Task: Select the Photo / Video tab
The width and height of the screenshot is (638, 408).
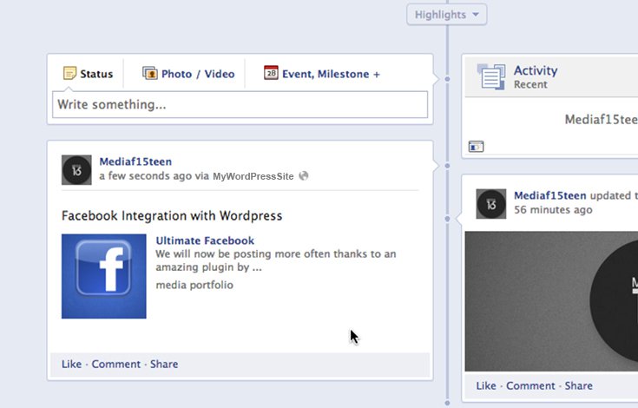Action: tap(188, 74)
